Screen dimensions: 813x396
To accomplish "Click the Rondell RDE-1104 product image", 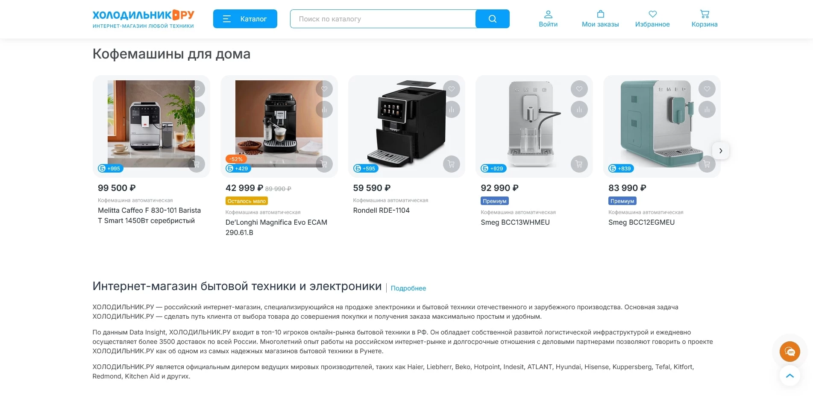I will click(407, 124).
